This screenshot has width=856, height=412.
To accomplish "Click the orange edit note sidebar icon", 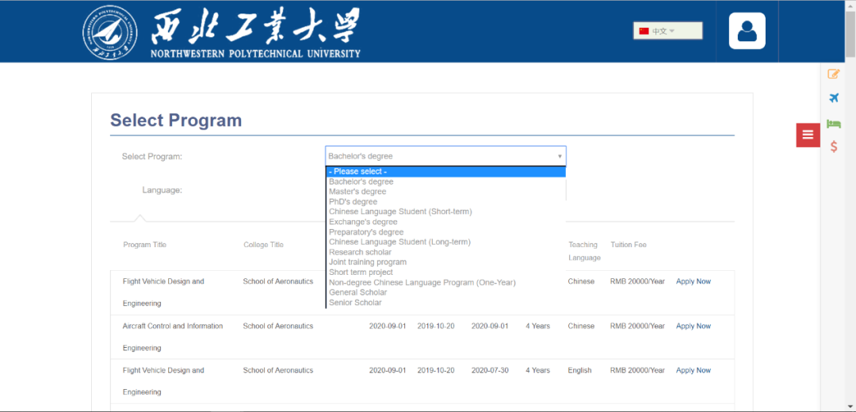I will 834,74.
